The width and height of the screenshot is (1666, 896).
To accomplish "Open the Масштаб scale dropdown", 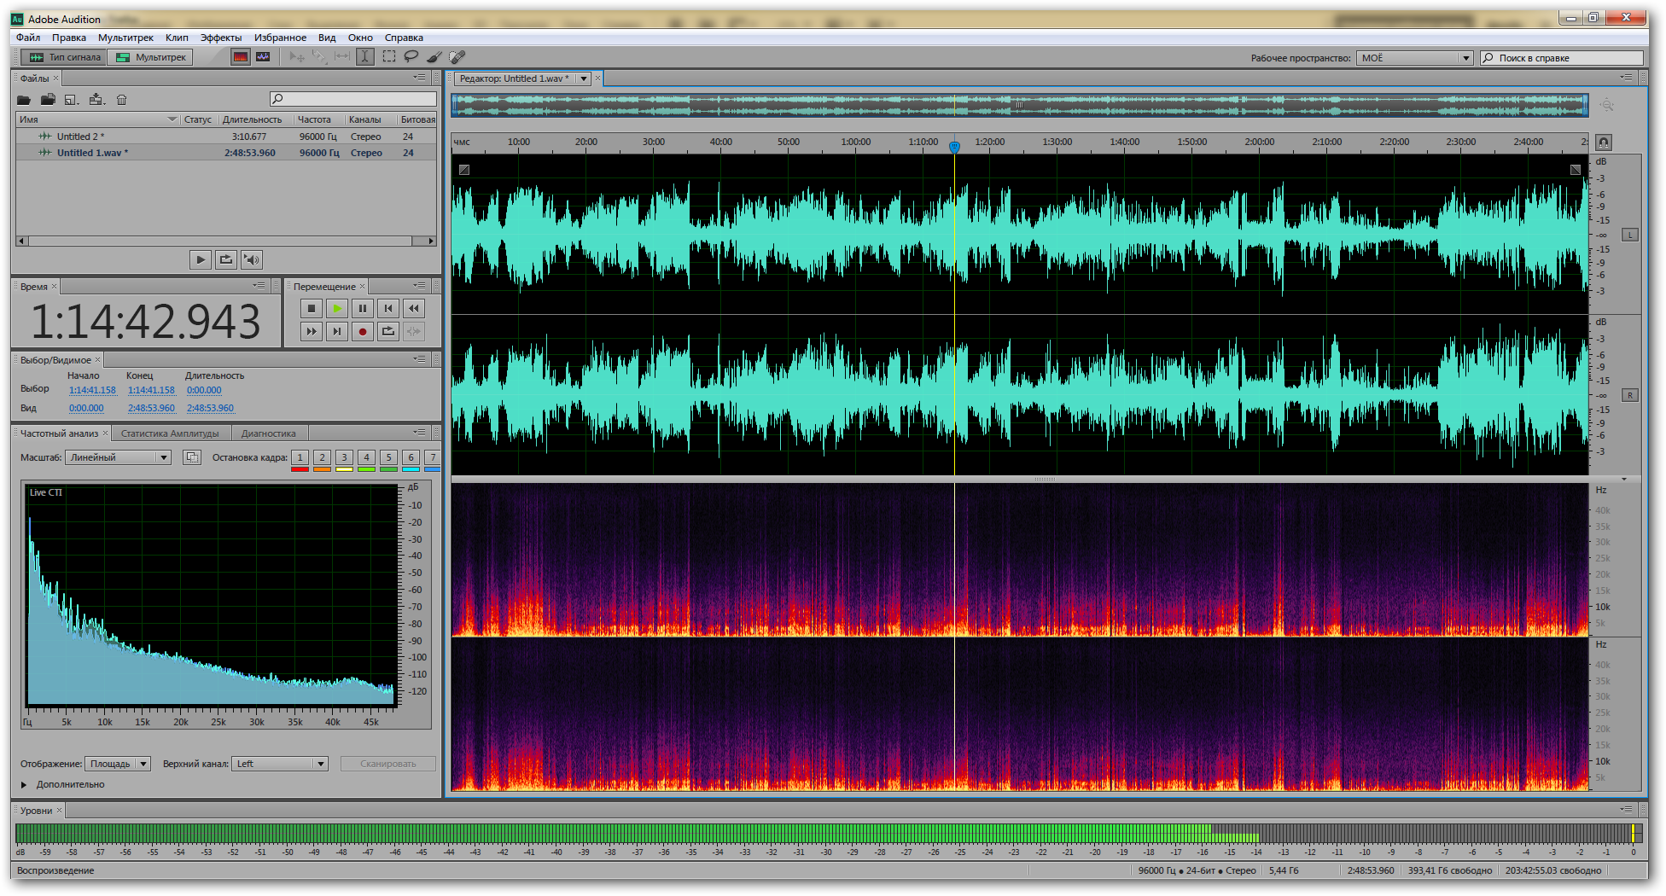I will (x=119, y=458).
